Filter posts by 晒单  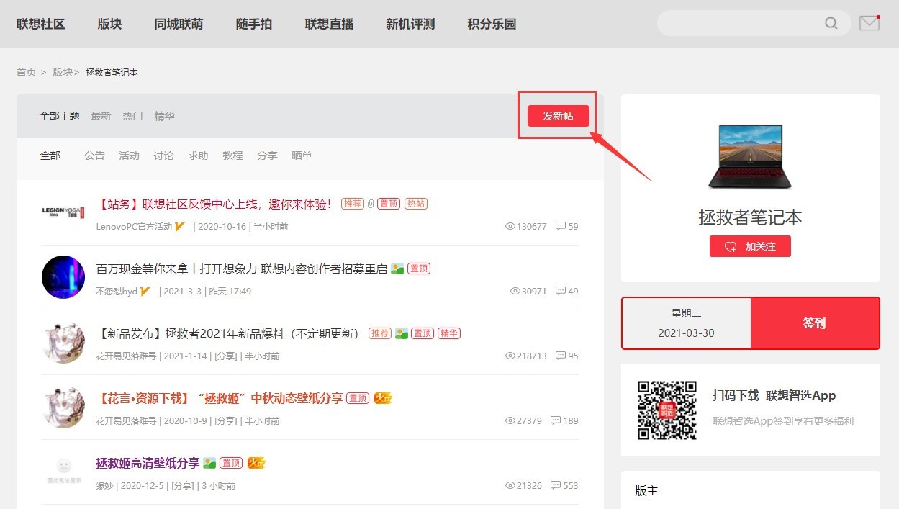click(x=302, y=156)
